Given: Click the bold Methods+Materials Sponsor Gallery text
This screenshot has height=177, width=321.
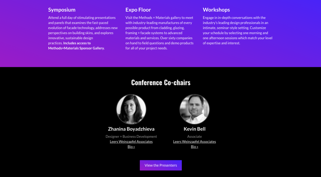Looking at the screenshot, I should click(x=76, y=48).
